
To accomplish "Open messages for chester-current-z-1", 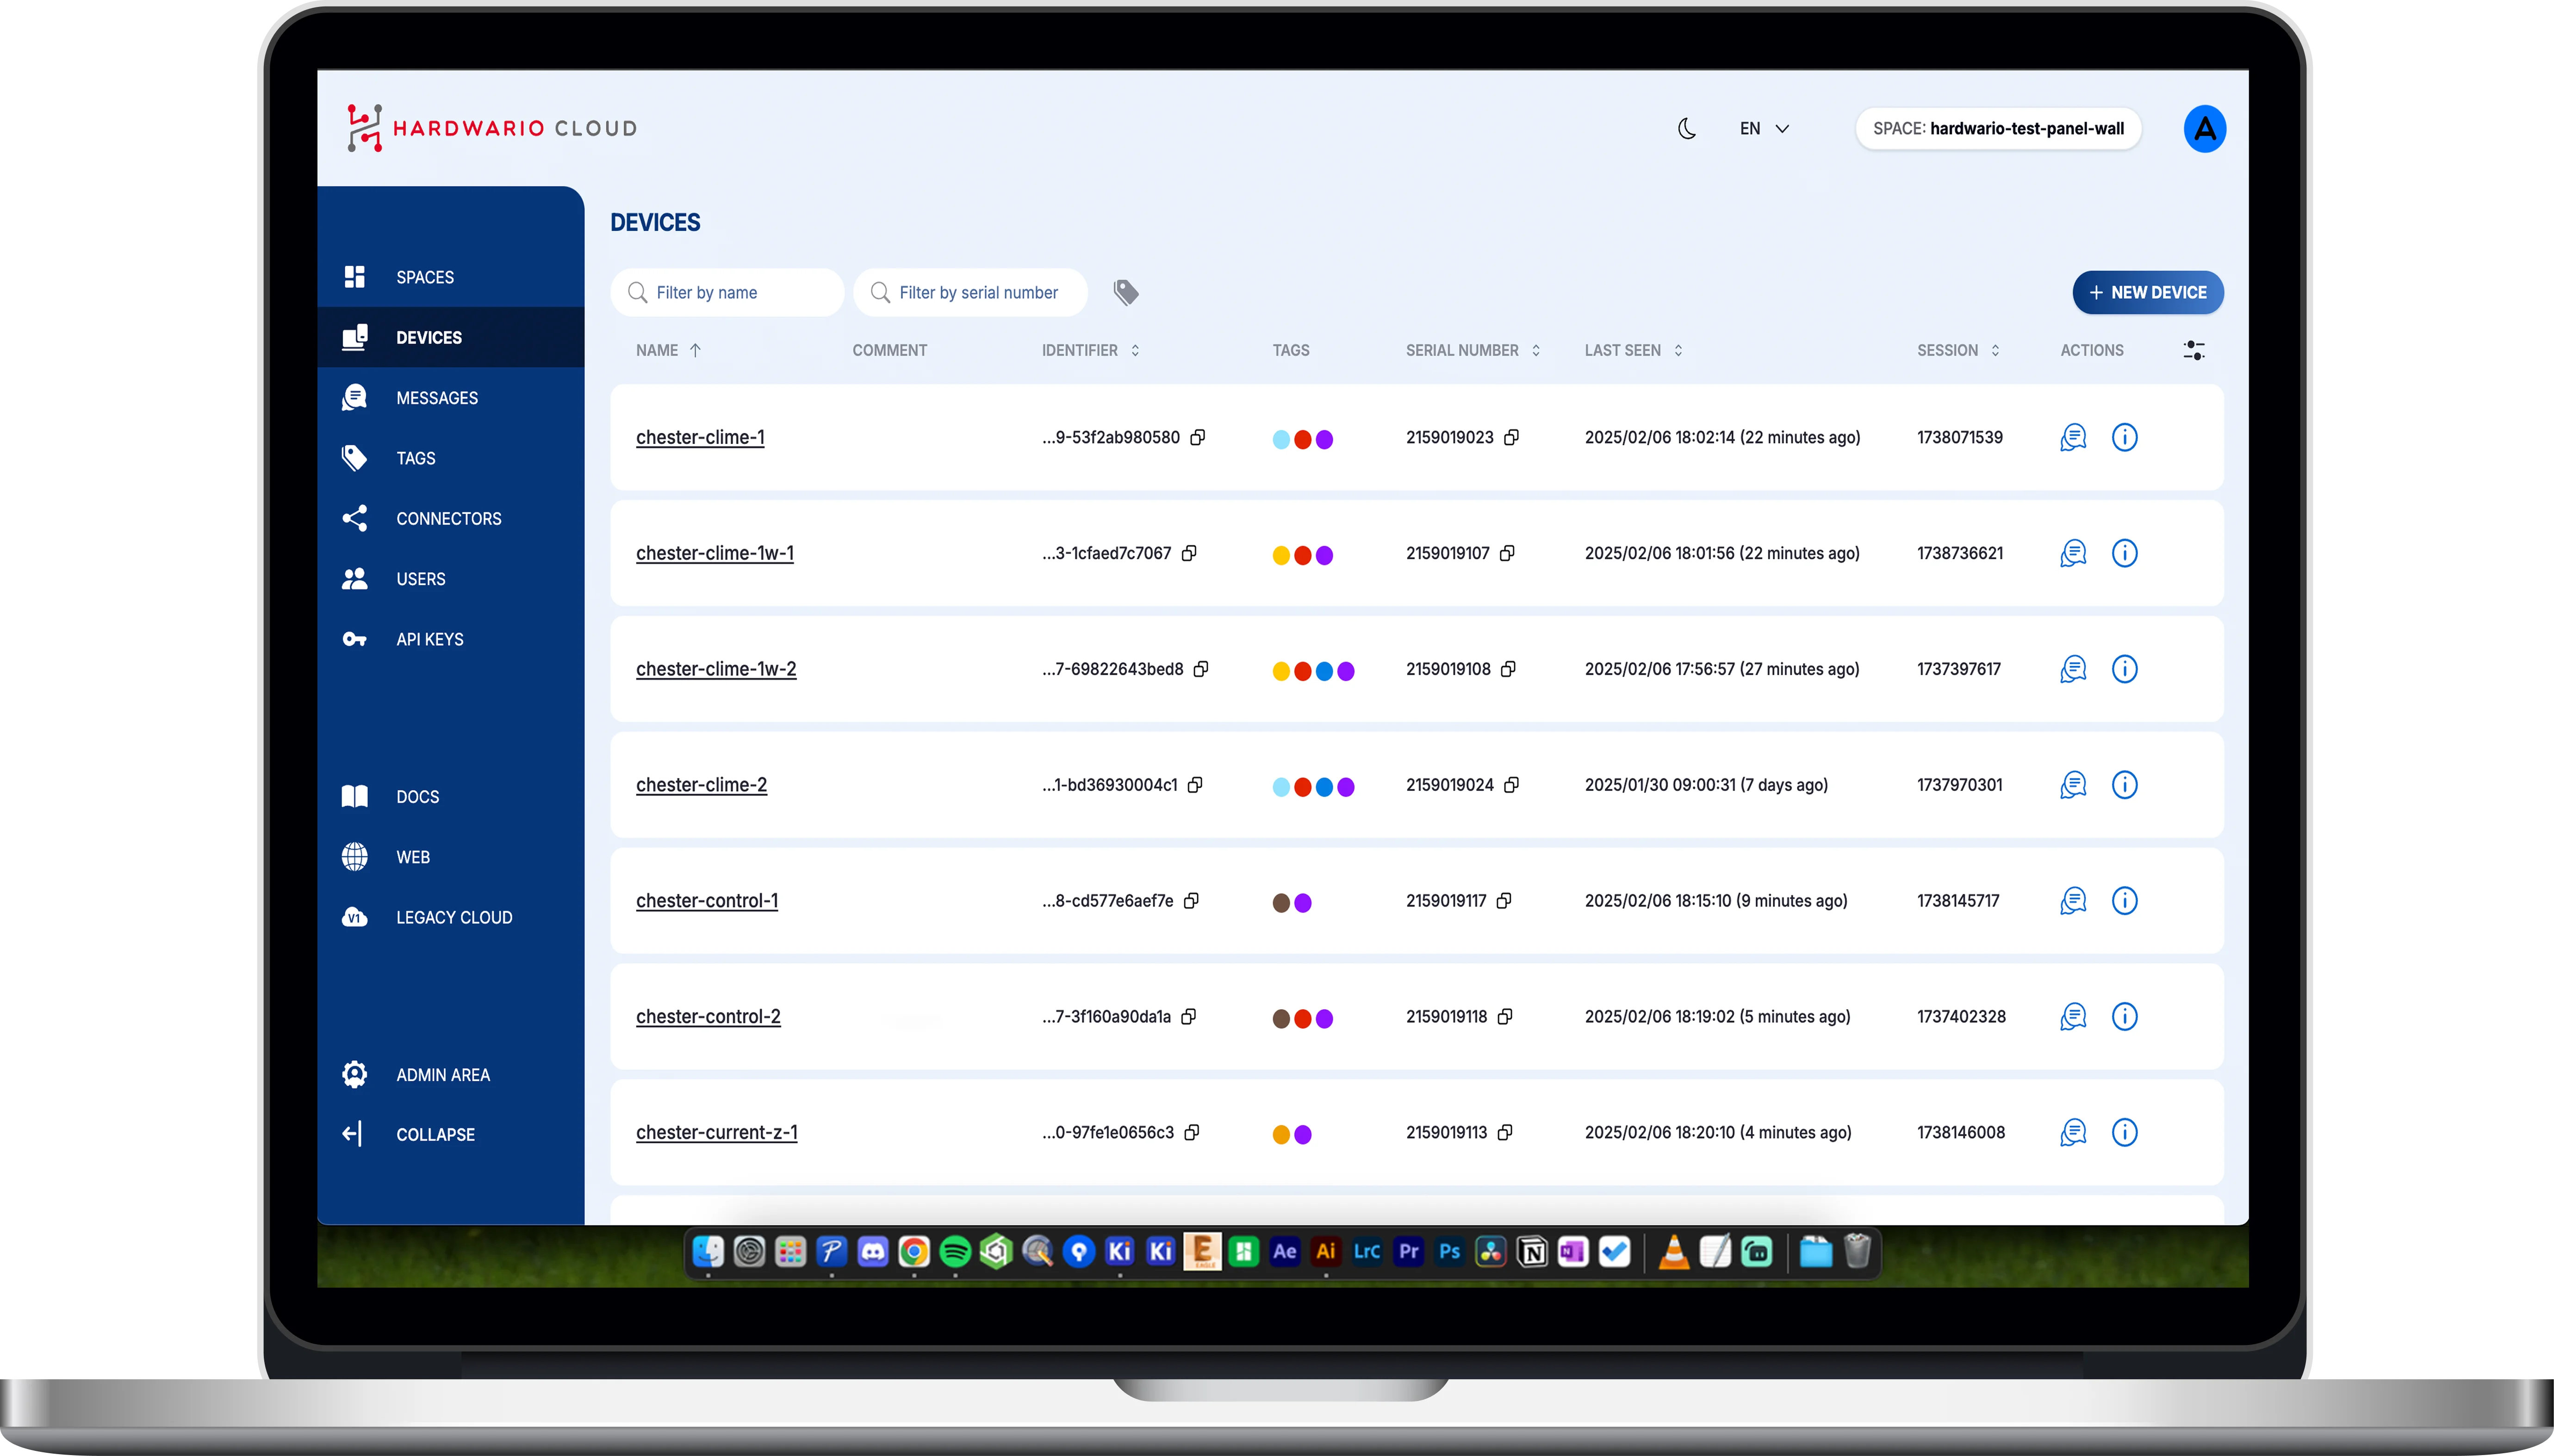I will (2073, 1133).
